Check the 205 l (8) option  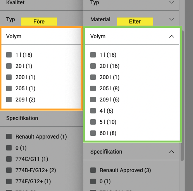coord(93,88)
